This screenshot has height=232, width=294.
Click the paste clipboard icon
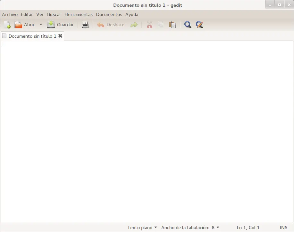click(172, 25)
